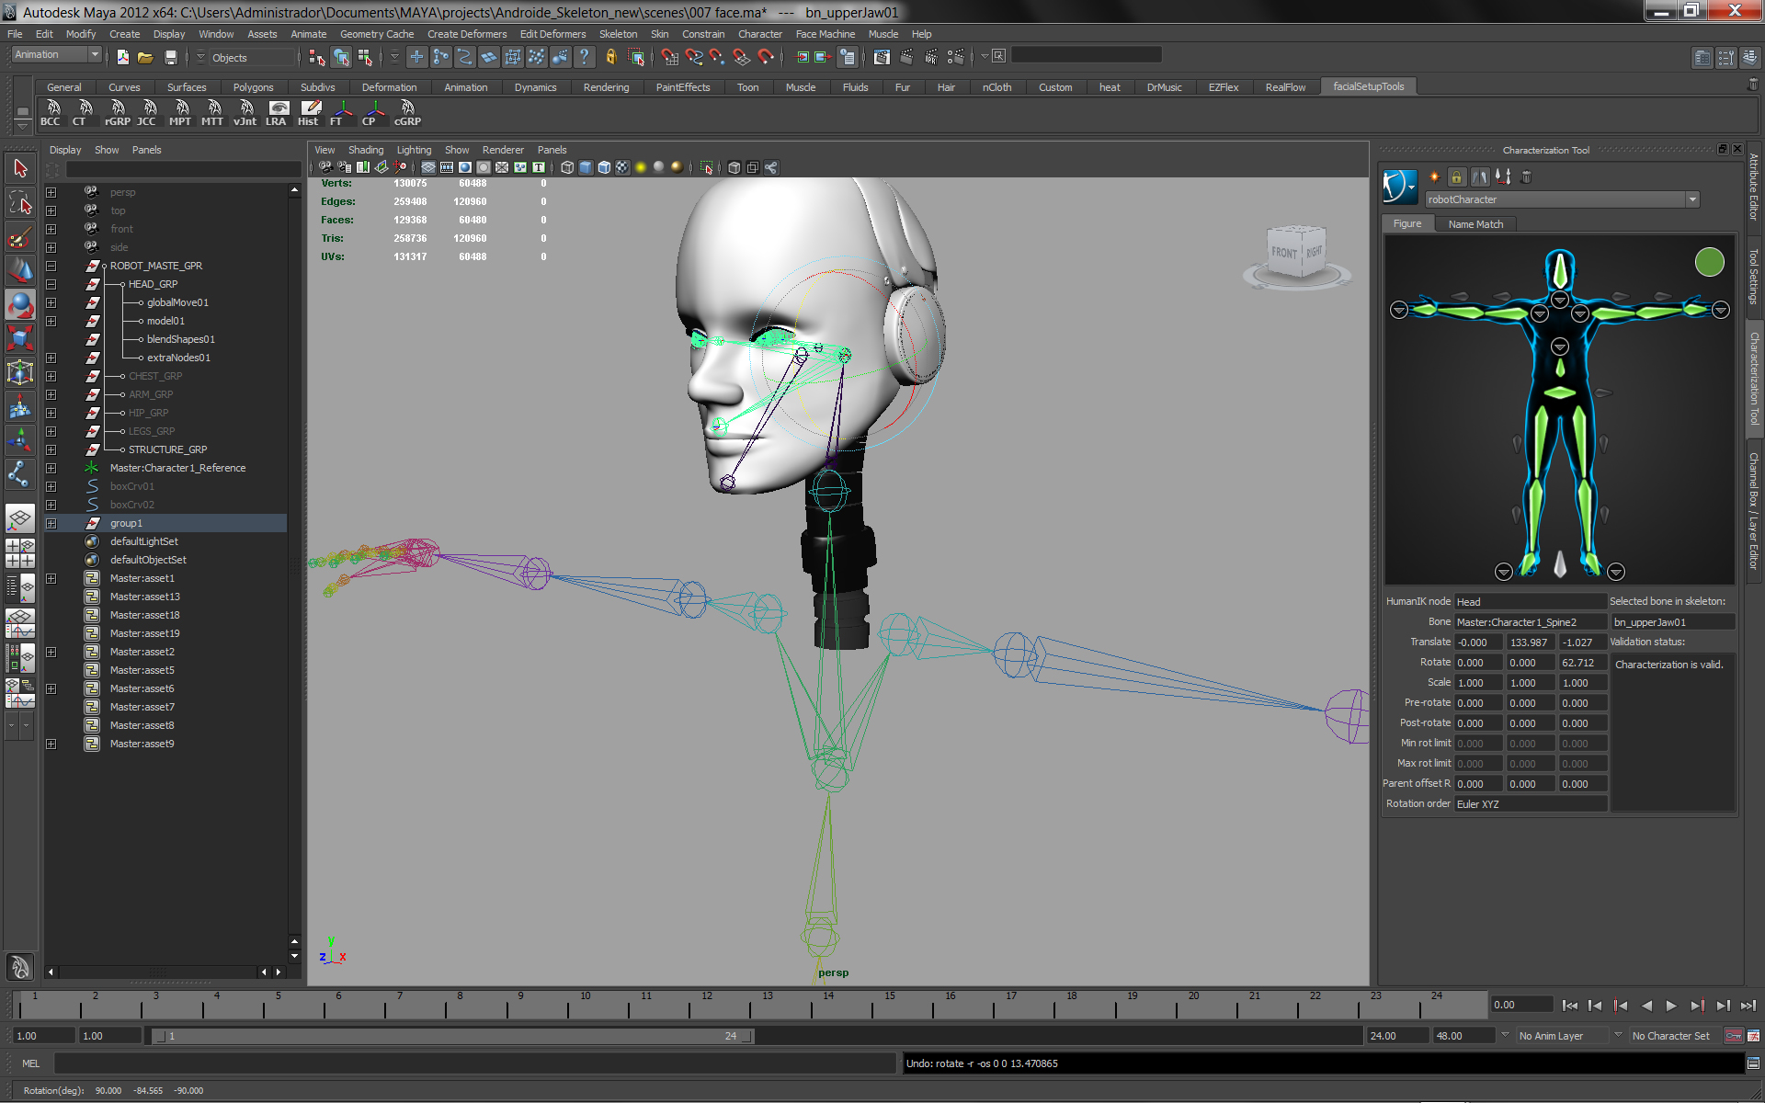Image resolution: width=1765 pixels, height=1103 pixels.
Task: Click the Hist shelf button
Action: pos(310,112)
